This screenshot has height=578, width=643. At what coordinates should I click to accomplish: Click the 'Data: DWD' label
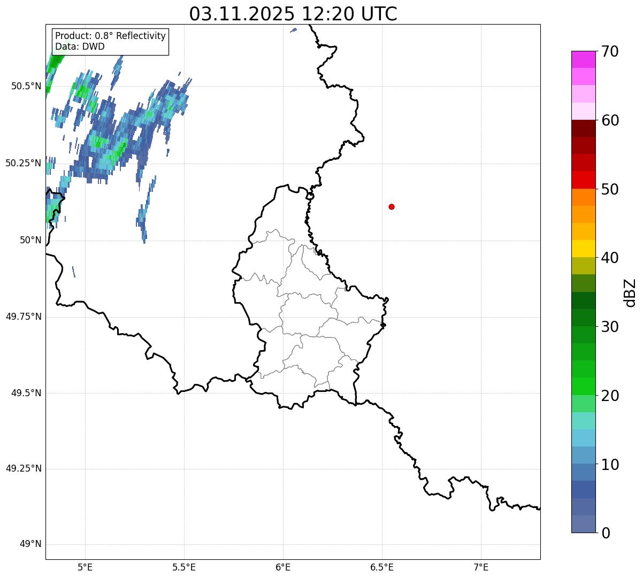(80, 47)
